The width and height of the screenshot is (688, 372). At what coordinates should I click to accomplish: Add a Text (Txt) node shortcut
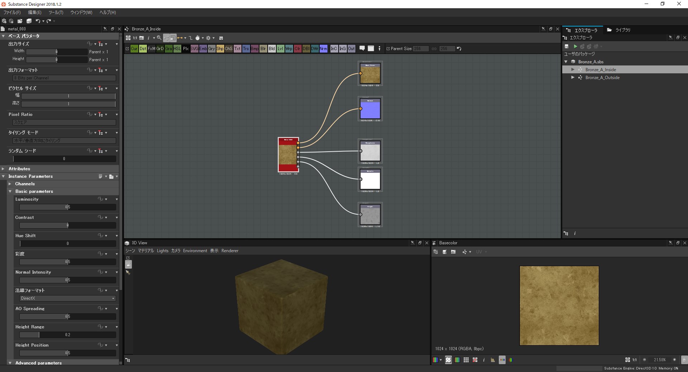[237, 49]
